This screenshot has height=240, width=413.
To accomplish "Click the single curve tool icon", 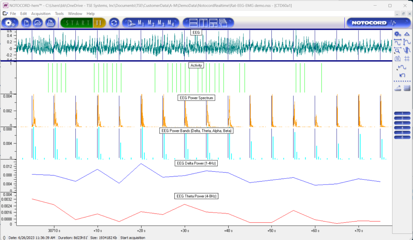I will click(402, 68).
